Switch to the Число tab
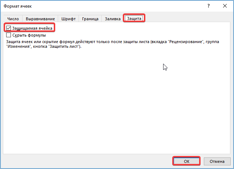Image resolution: width=234 pixels, height=169 pixels. [13, 19]
